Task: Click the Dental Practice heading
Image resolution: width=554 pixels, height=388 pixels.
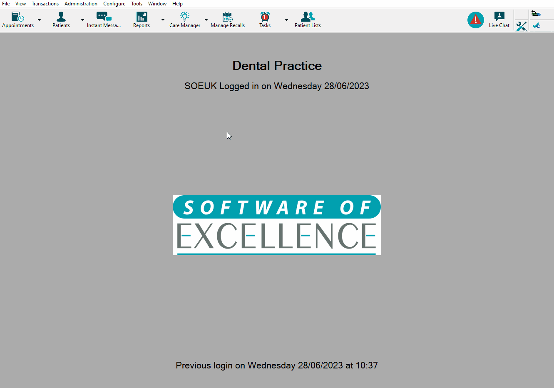Action: 277,66
